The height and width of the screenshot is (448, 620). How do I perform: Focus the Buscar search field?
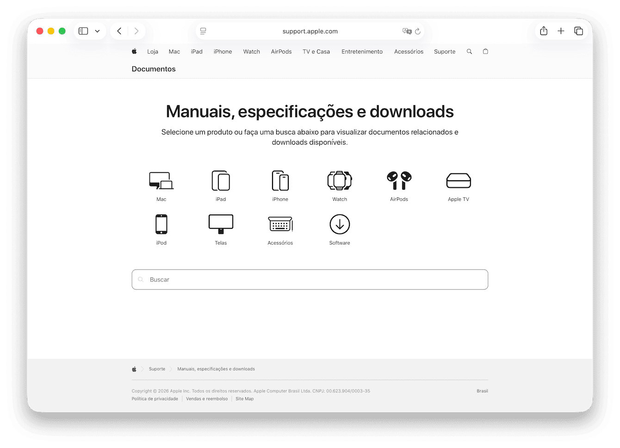[x=310, y=280]
